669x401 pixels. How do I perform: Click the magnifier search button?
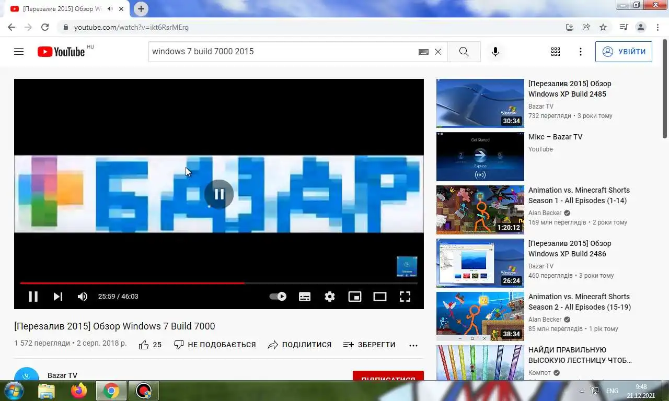pyautogui.click(x=464, y=52)
